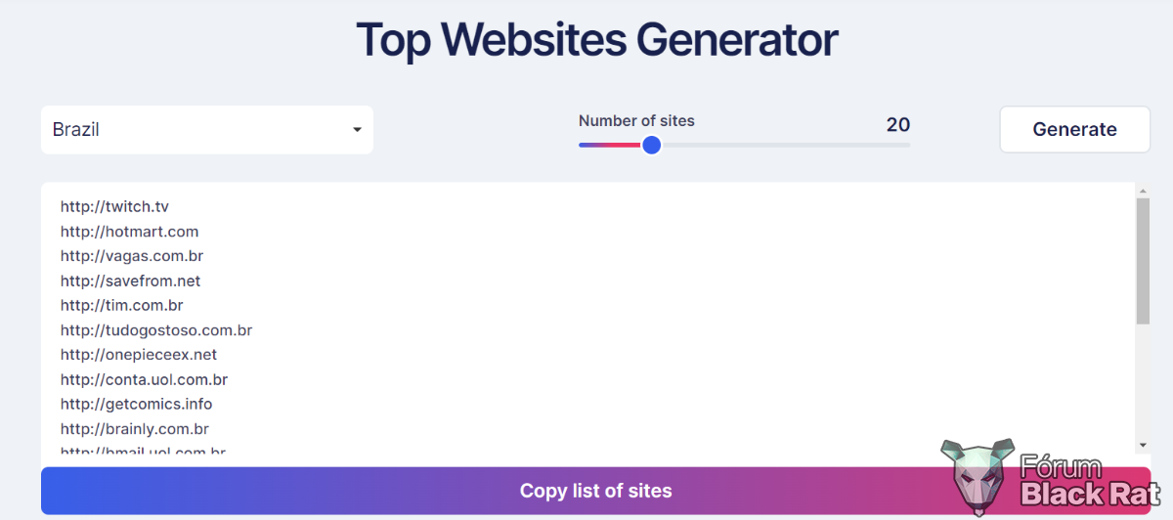Click the Generate button
Screen dimensions: 1173x520
[x=1074, y=129]
